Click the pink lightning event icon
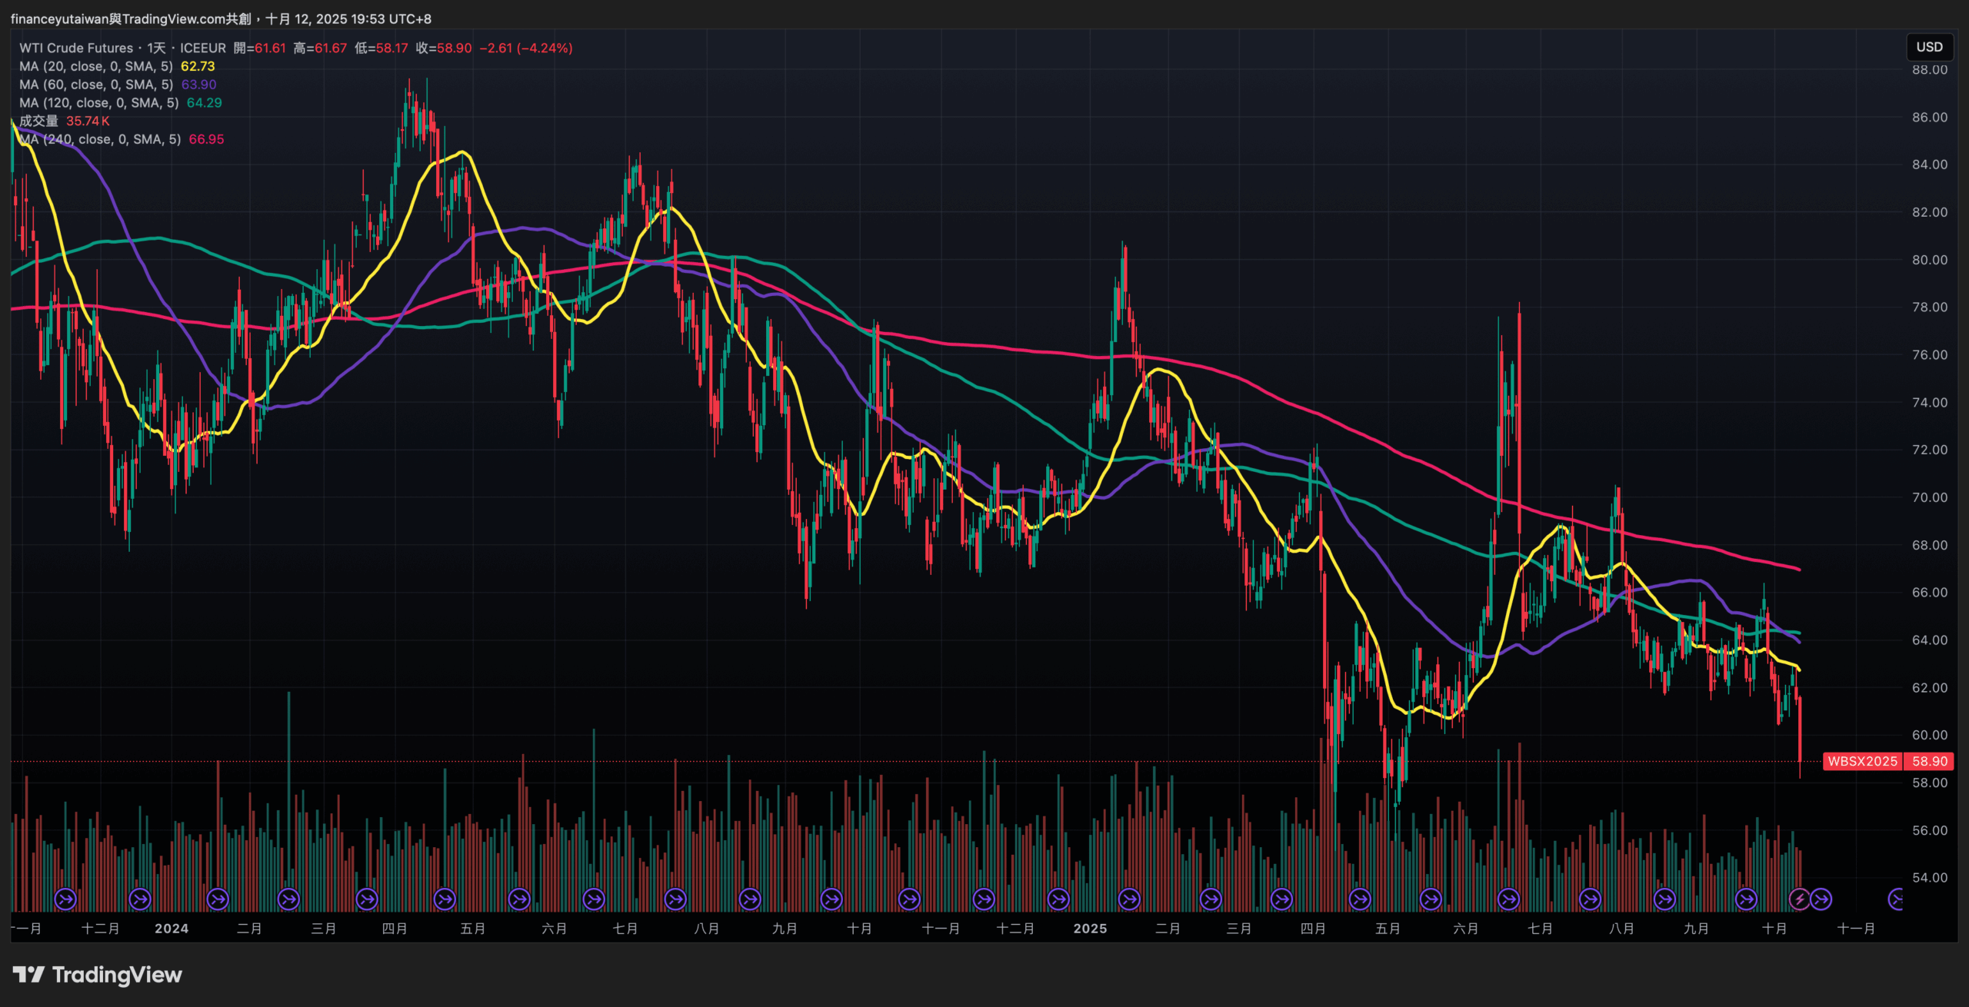 (1798, 899)
